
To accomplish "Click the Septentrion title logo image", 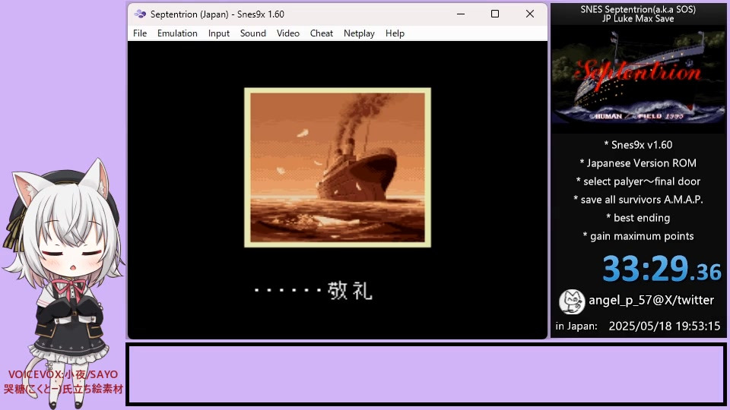I will pyautogui.click(x=638, y=77).
